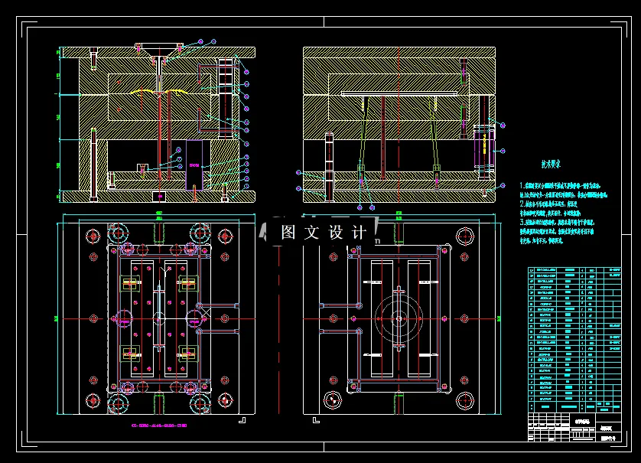Select the 技术要求 heading text
Image resolution: width=641 pixels, height=463 pixels.
click(x=551, y=165)
